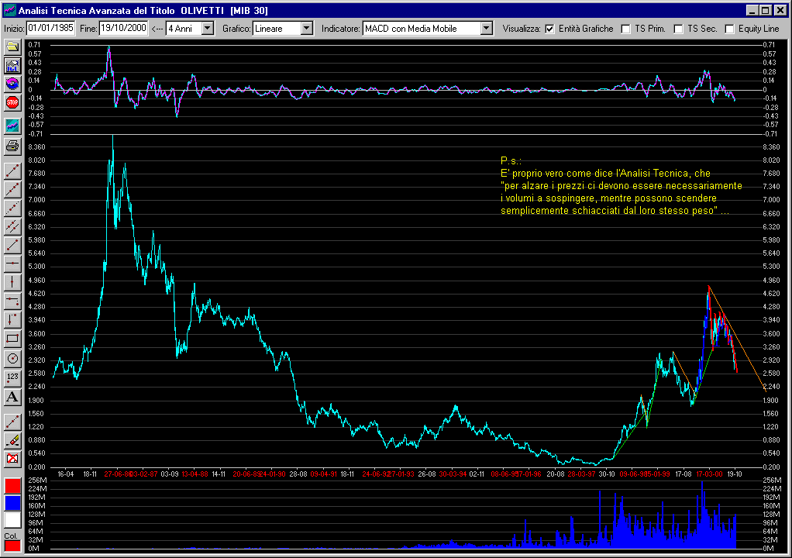The image size is (792, 558).
Task: Click the Visualizza label
Action: pyautogui.click(x=522, y=29)
